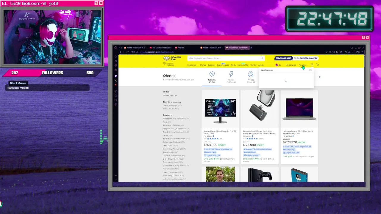Open the PlayStation console product image
Viewport: 381px width, 214px height.
[x=260, y=175]
